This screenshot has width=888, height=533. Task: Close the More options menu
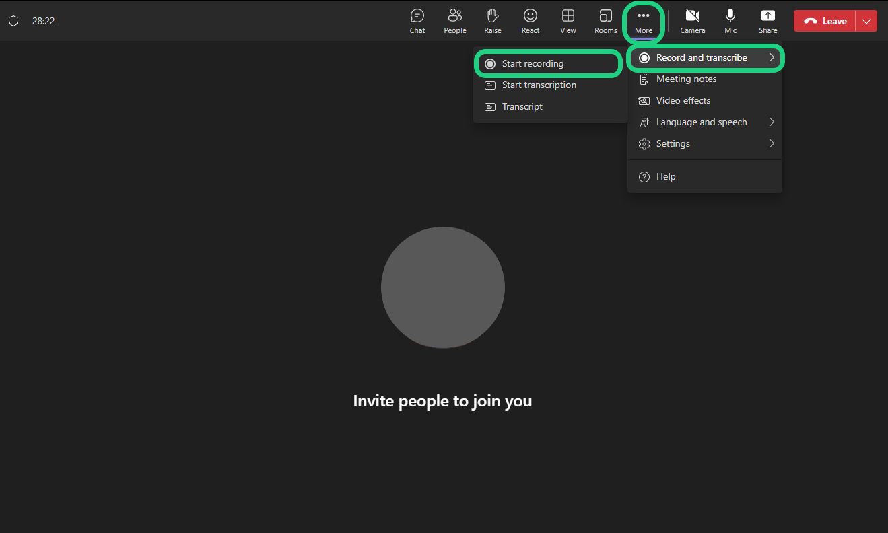644,21
